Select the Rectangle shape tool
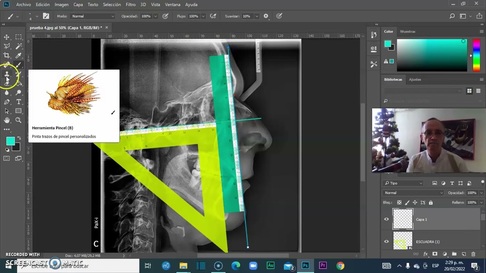 click(x=18, y=111)
